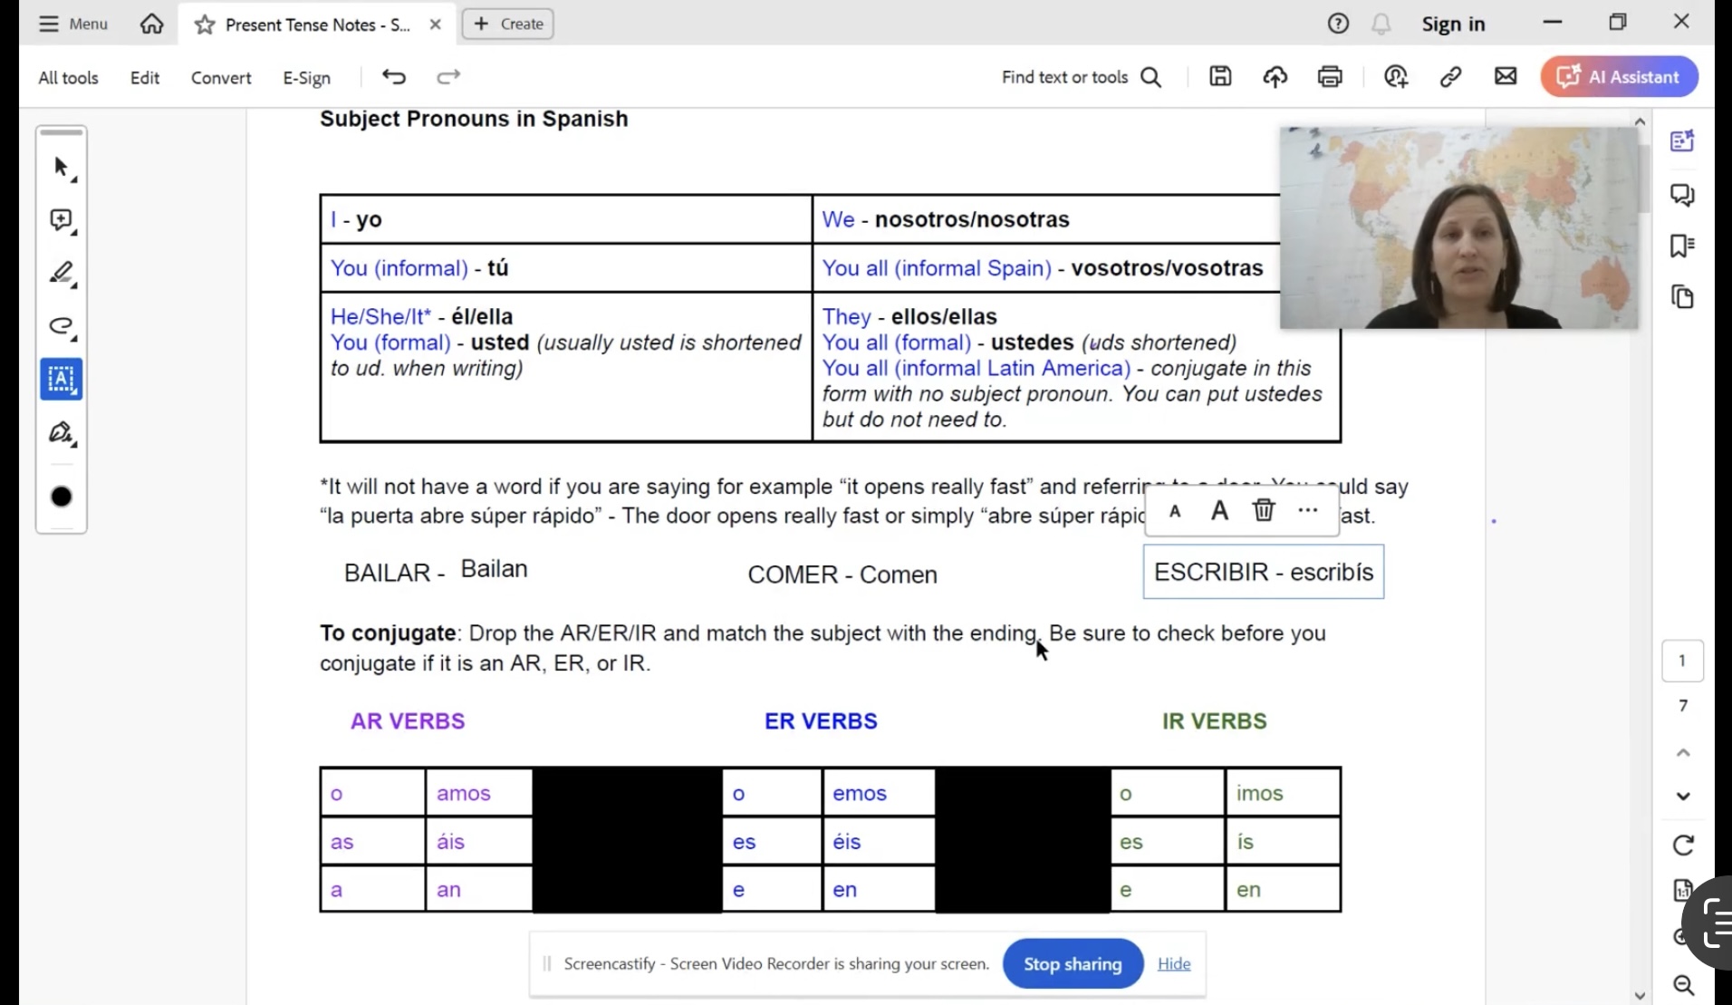
Task: Decrease text size with small A
Action: (1175, 511)
